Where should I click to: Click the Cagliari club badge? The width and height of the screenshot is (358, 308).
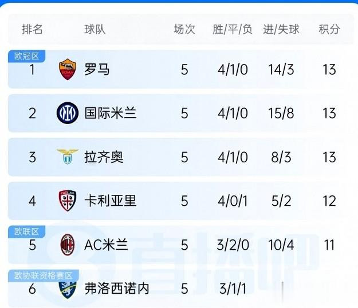tap(68, 201)
